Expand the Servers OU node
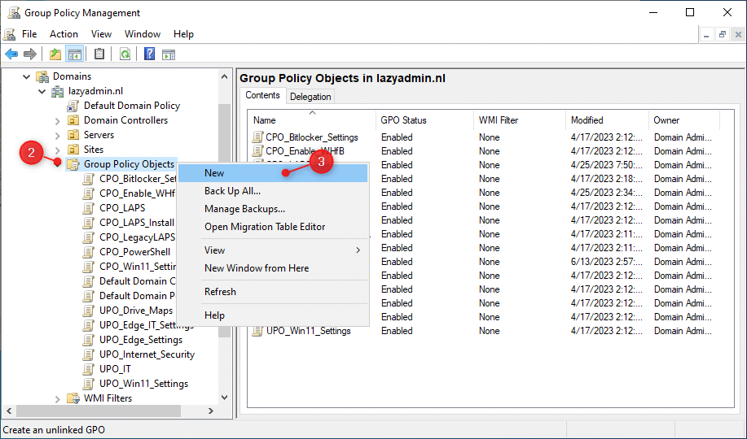Viewport: 747px width, 439px height. (x=58, y=136)
